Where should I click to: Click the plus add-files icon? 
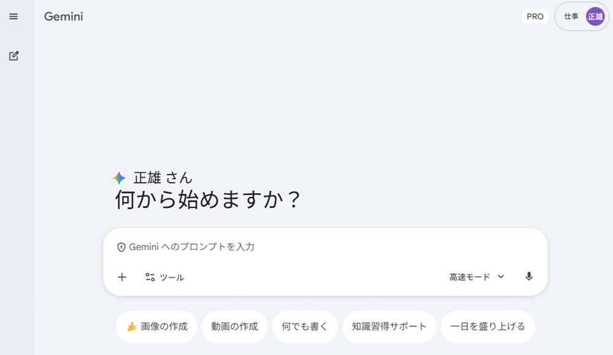coord(122,277)
